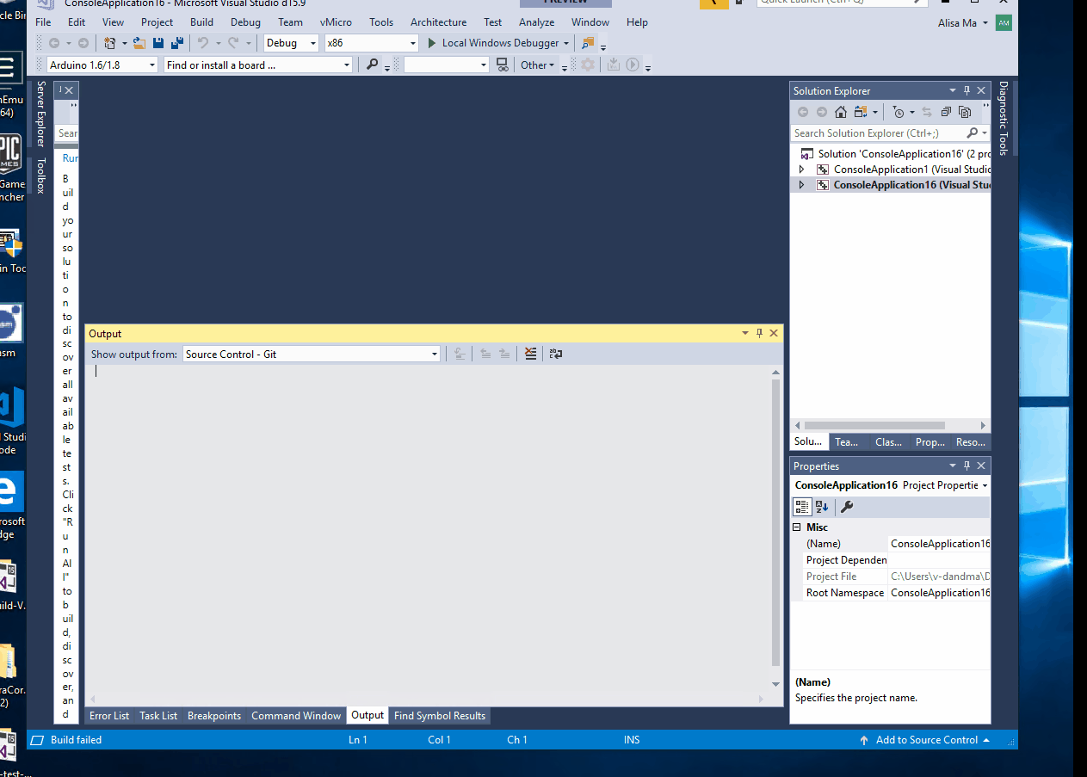Image resolution: width=1087 pixels, height=777 pixels.
Task: Click the Redo arrow icon
Action: (233, 43)
